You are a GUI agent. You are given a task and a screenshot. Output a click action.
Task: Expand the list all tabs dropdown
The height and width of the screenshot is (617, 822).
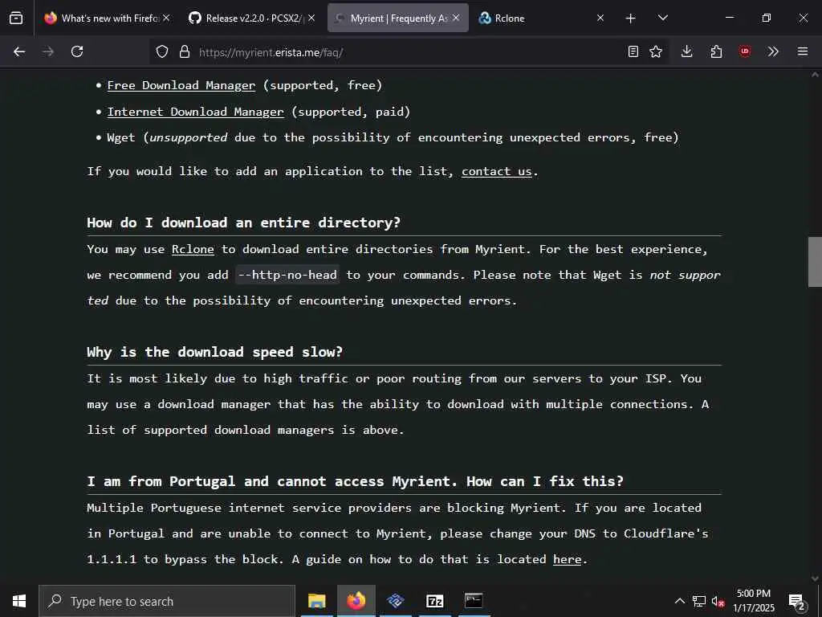click(662, 18)
